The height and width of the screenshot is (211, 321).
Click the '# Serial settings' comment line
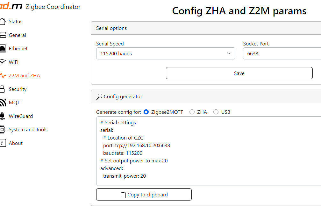coord(118,123)
